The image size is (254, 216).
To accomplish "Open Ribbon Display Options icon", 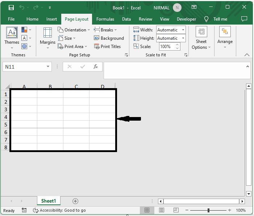I will click(x=194, y=7).
